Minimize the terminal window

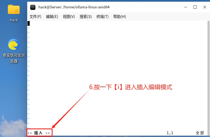pos(186,7)
